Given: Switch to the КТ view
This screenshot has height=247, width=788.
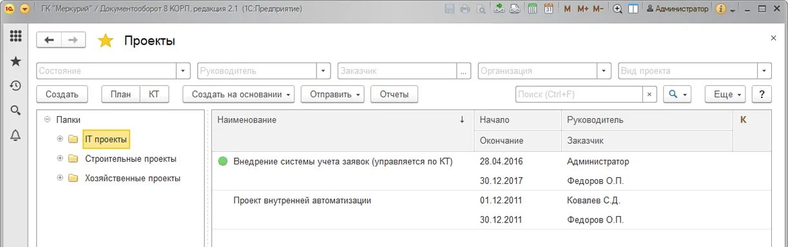Looking at the screenshot, I should [x=154, y=94].
